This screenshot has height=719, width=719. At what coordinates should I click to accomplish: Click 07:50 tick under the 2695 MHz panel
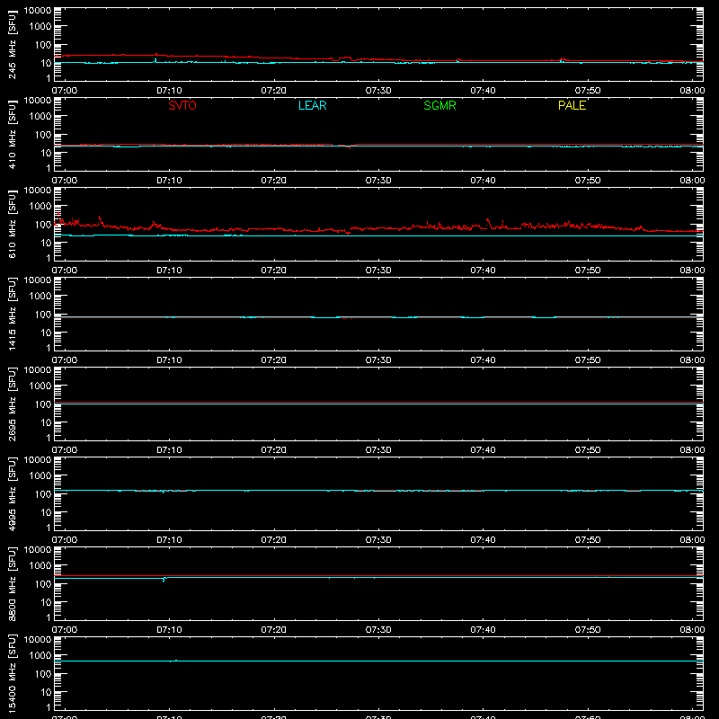[x=588, y=450]
